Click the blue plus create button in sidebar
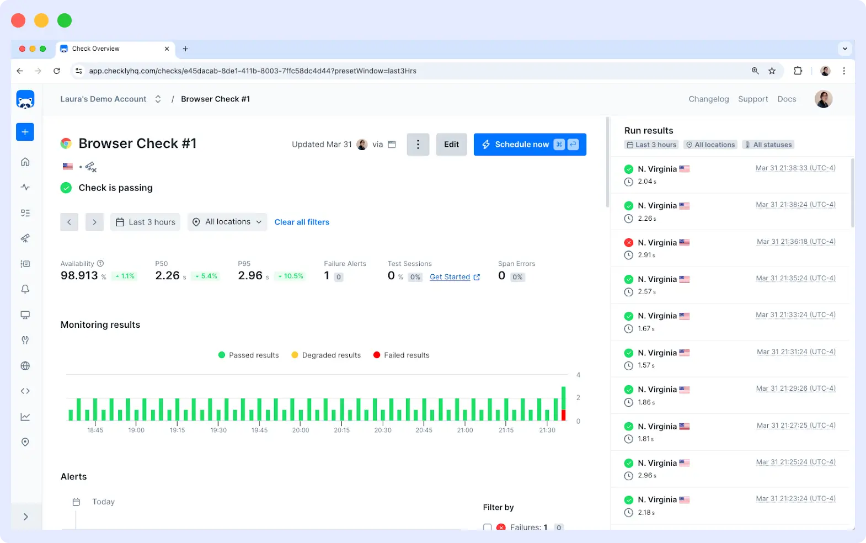The width and height of the screenshot is (866, 543). pyautogui.click(x=25, y=132)
